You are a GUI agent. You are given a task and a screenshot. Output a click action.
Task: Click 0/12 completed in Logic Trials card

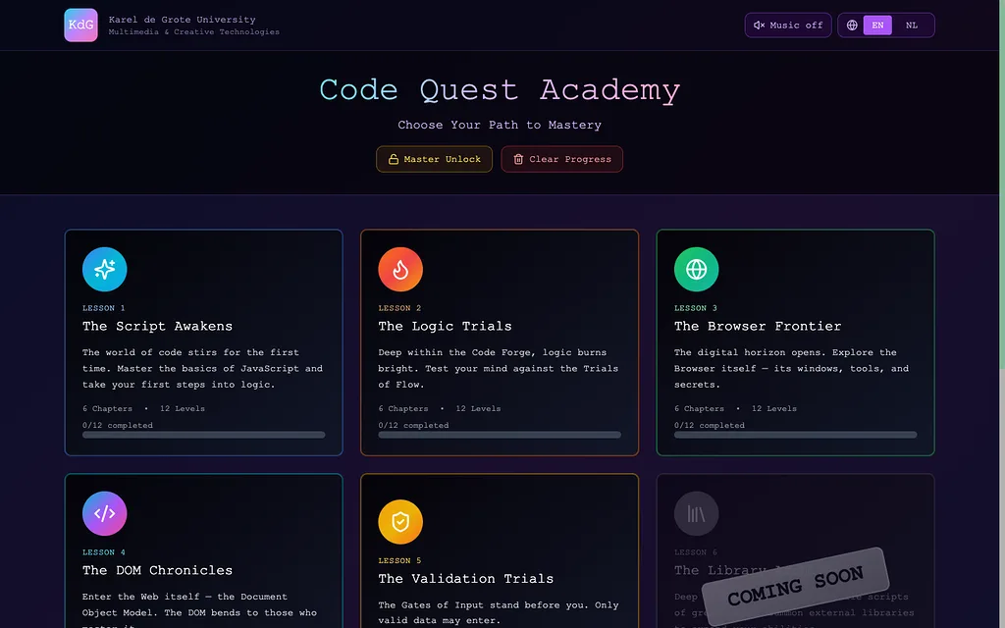point(413,425)
